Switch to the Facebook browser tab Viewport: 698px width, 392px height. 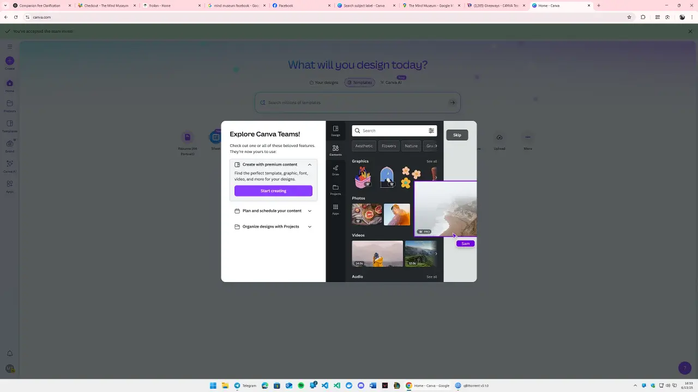click(x=300, y=5)
